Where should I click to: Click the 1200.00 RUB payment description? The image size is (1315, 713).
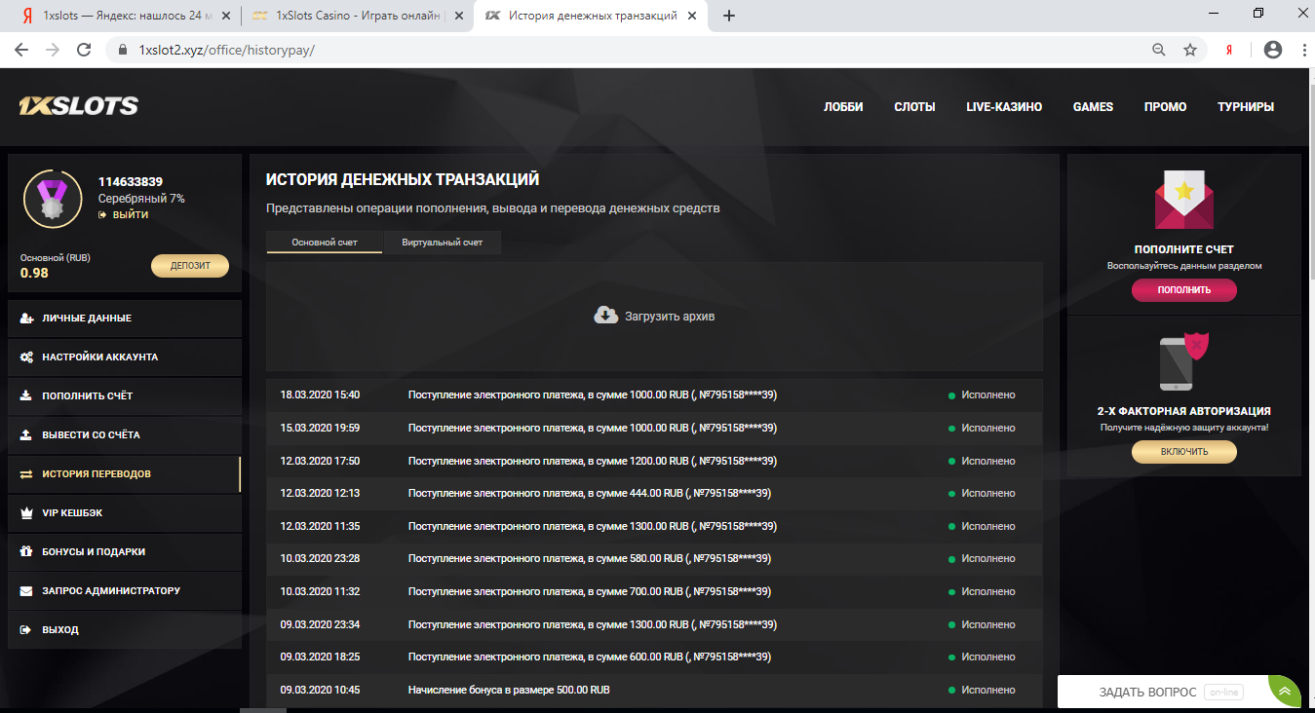point(593,461)
